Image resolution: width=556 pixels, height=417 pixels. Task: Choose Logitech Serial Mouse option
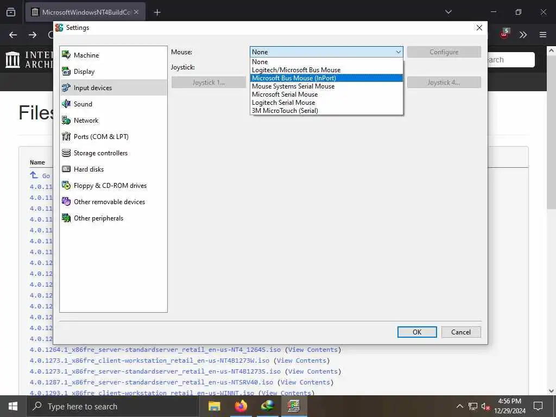(326, 103)
